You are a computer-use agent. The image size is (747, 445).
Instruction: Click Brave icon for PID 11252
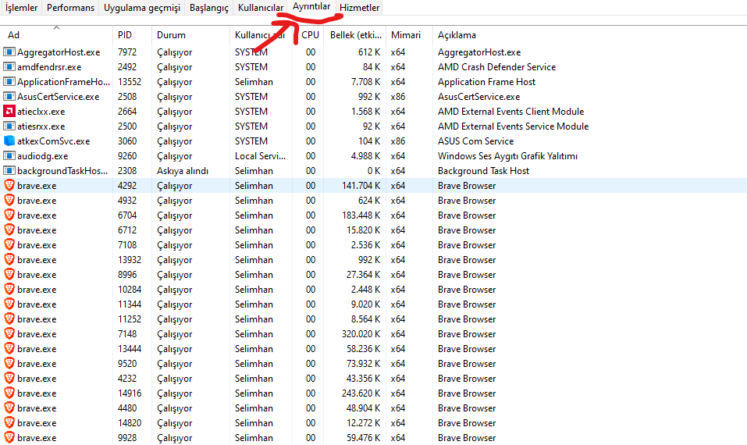coord(9,319)
